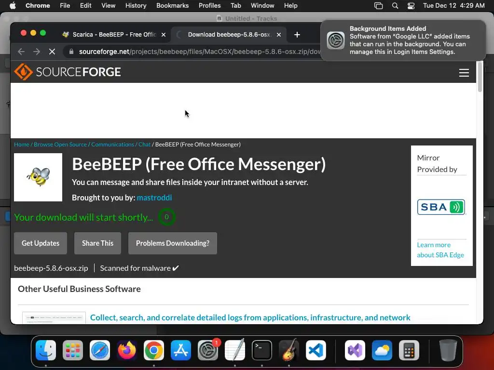The width and height of the screenshot is (494, 370).
Task: Click the date and time in menu bar
Action: coord(453,5)
